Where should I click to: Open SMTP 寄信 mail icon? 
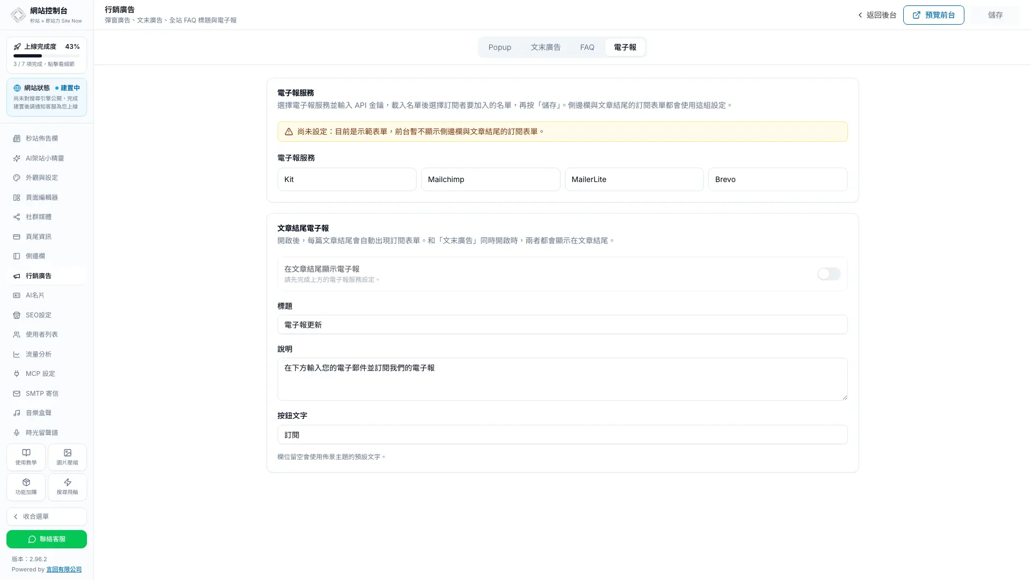click(x=17, y=394)
